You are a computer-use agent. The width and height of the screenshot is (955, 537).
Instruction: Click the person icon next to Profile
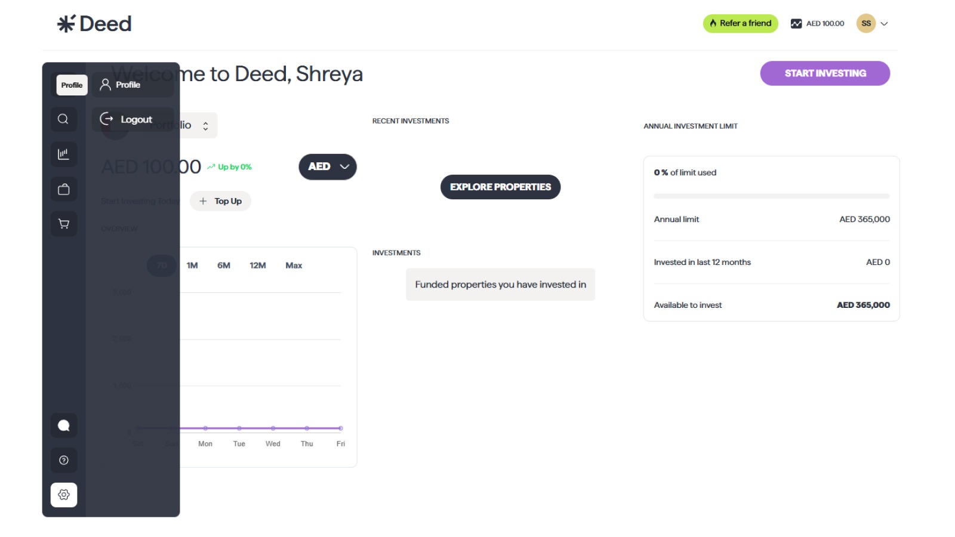[x=105, y=85]
